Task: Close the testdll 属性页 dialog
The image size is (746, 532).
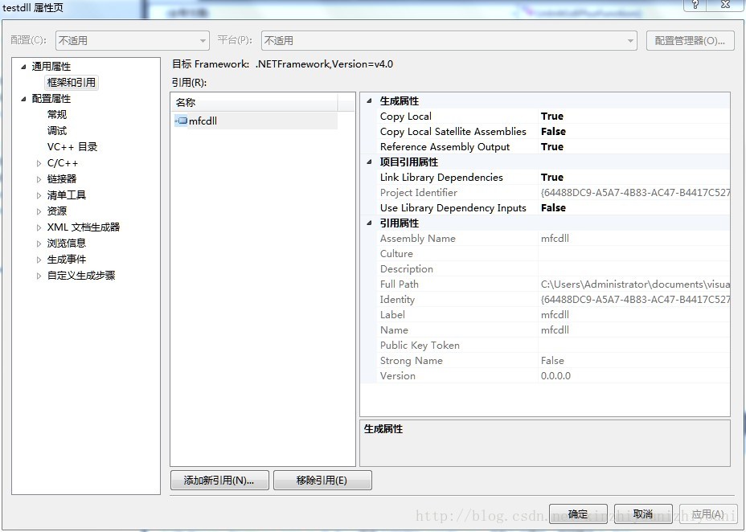Action: coord(726,5)
